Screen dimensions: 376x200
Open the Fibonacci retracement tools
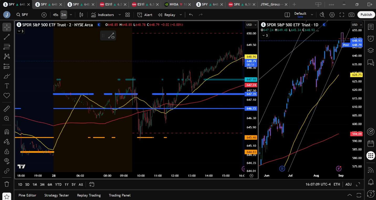7,47
